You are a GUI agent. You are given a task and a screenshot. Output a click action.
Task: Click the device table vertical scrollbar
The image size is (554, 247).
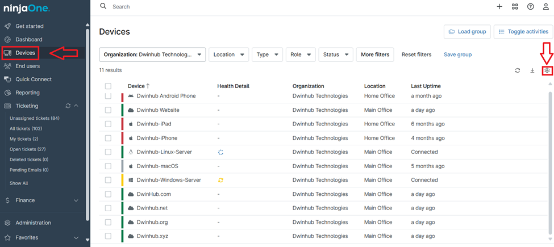click(x=550, y=162)
